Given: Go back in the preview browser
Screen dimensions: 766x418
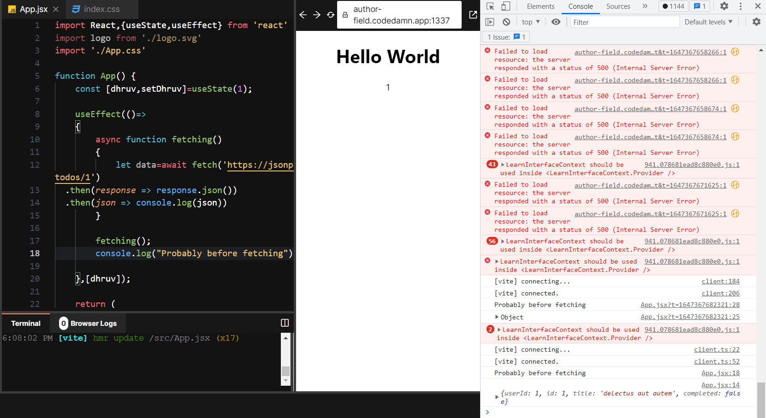Looking at the screenshot, I should 303,15.
